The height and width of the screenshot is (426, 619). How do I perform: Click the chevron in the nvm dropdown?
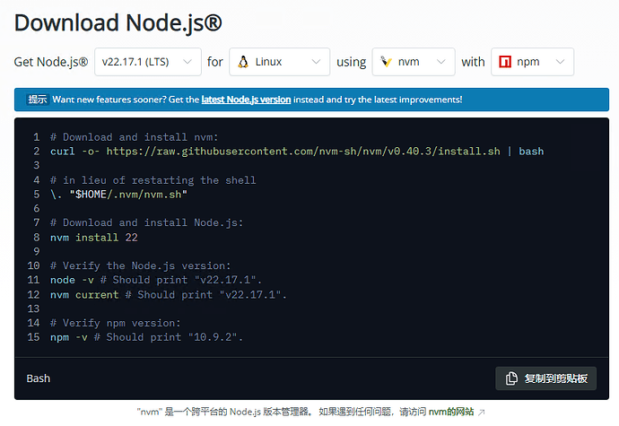[x=441, y=62]
